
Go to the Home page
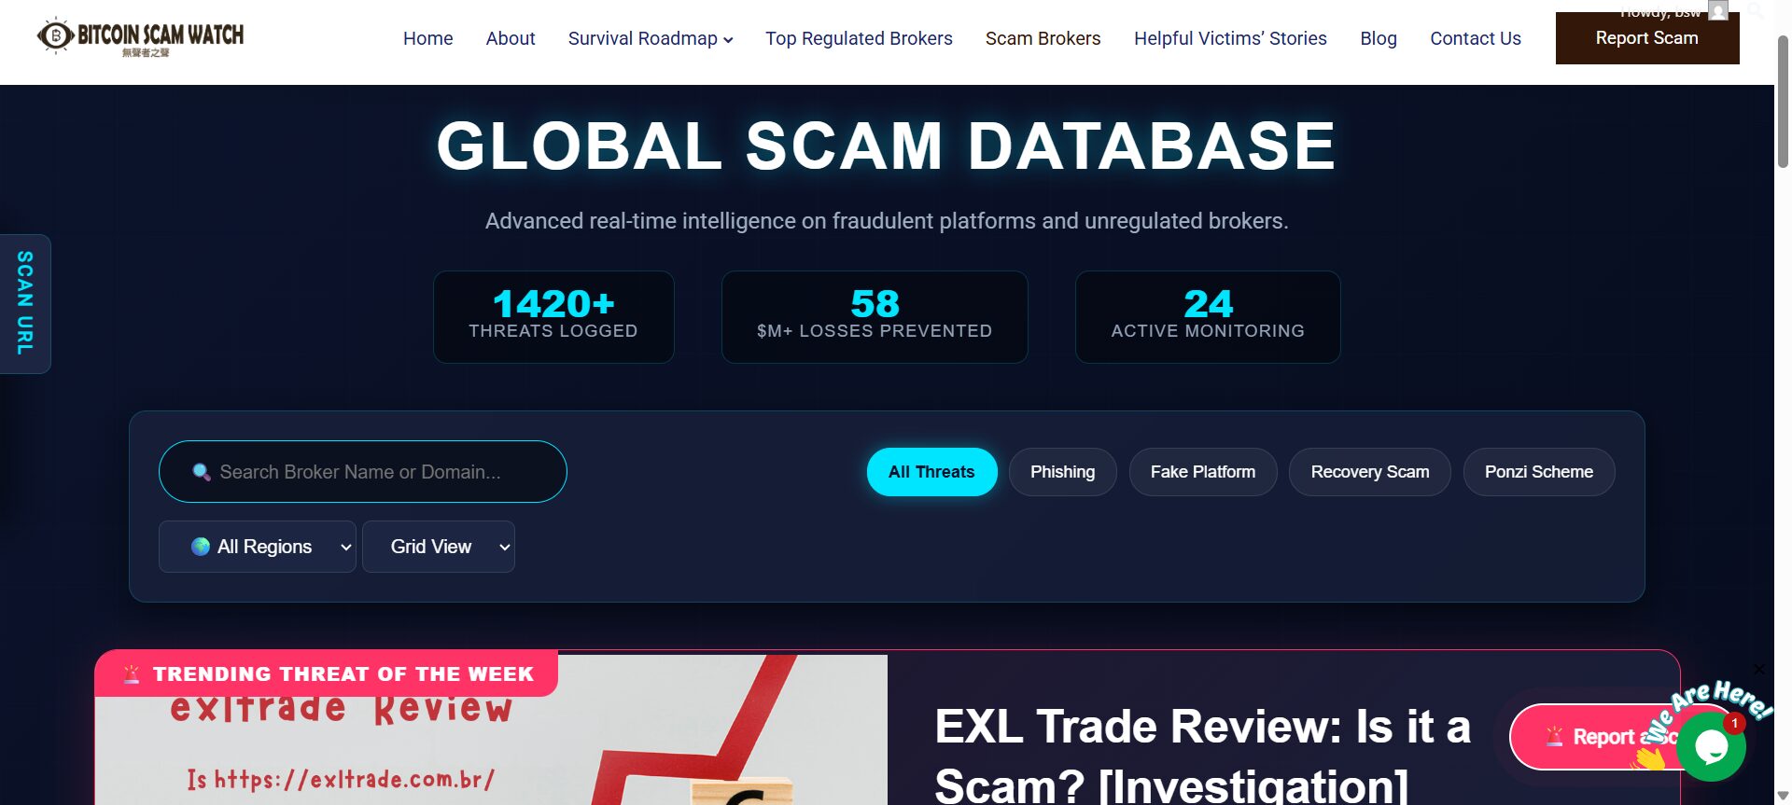click(428, 38)
